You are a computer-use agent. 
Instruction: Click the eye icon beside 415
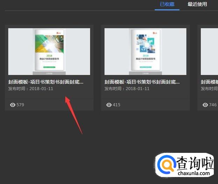tap(109, 105)
